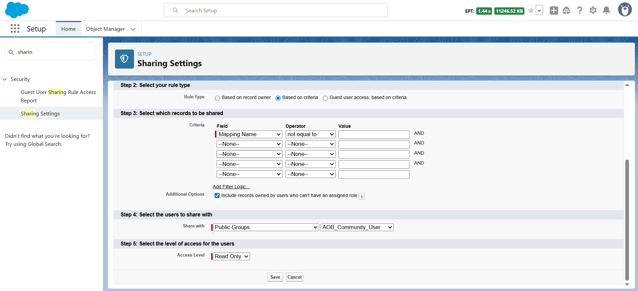Viewport: 638px width, 291px height.
Task: Open the App Launcher grid icon
Action: point(15,29)
